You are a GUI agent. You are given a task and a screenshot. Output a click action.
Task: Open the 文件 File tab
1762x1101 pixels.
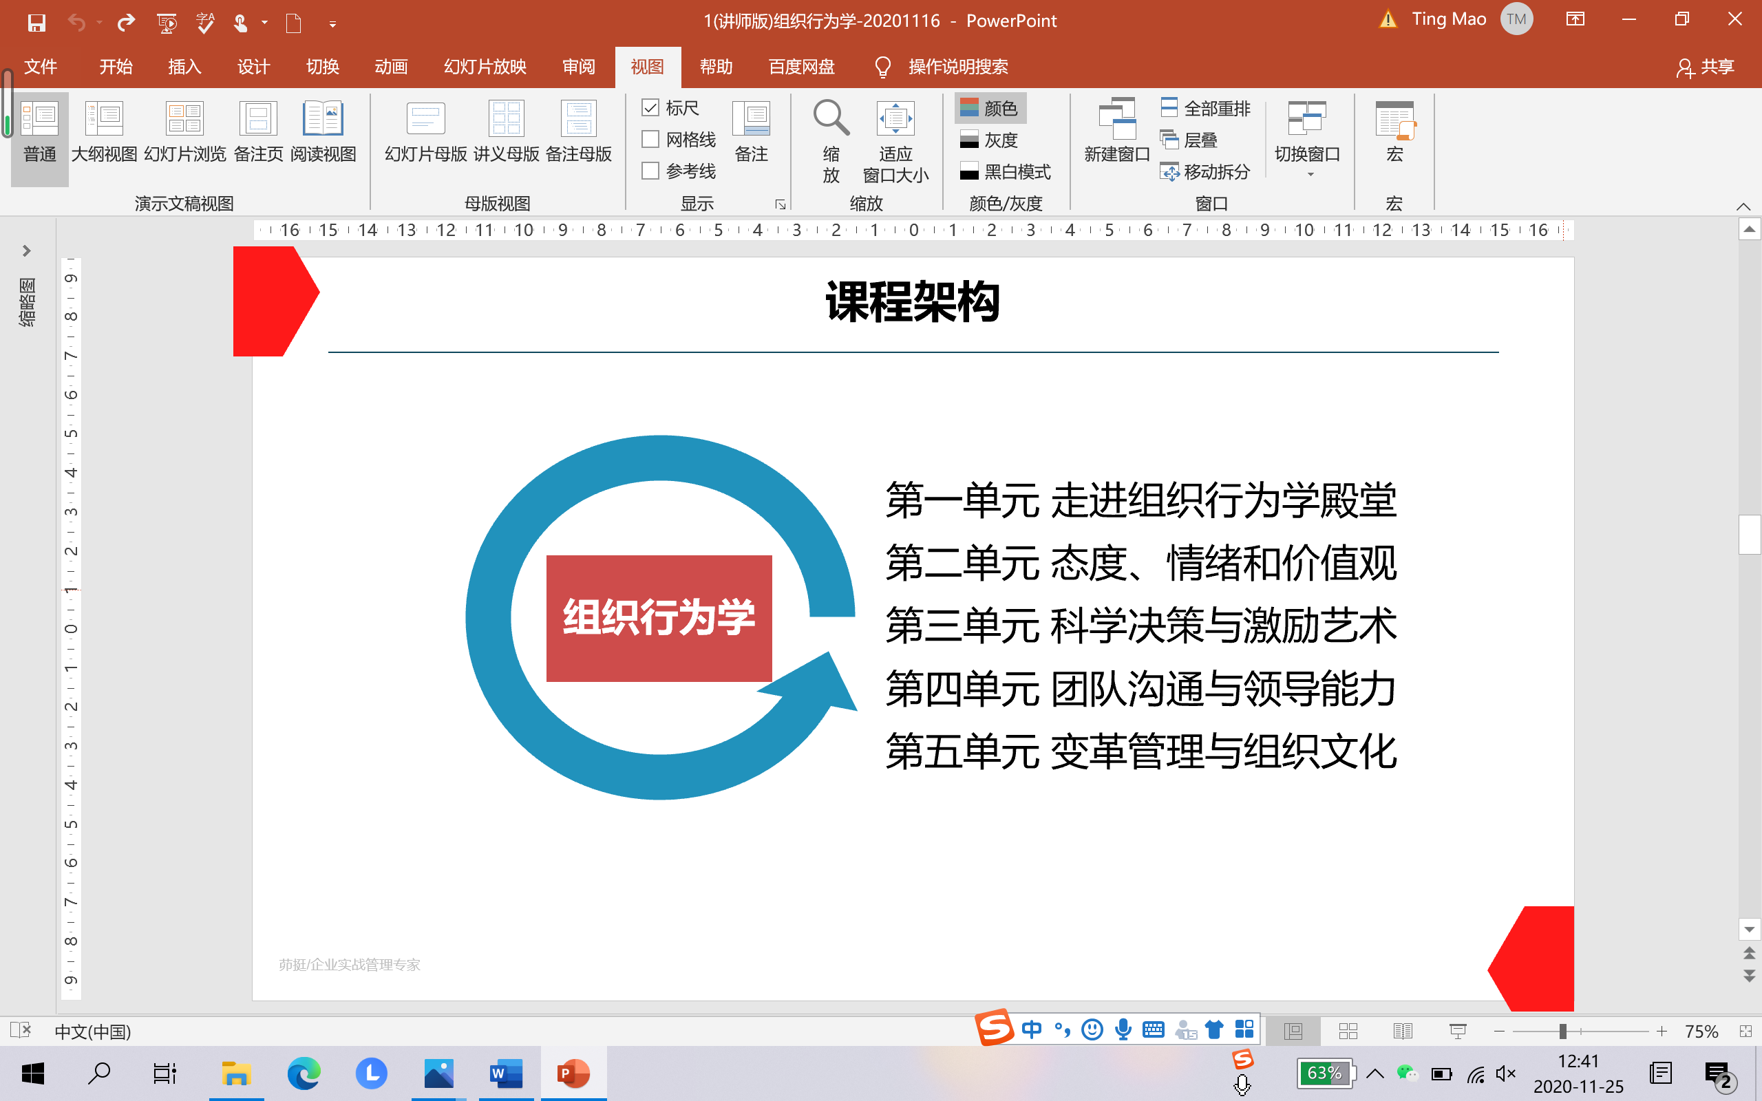click(41, 67)
